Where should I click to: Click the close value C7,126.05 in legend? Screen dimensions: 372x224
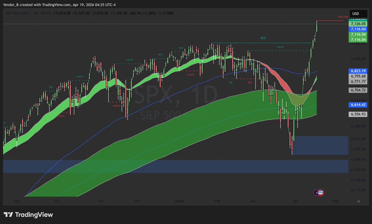(118, 13)
